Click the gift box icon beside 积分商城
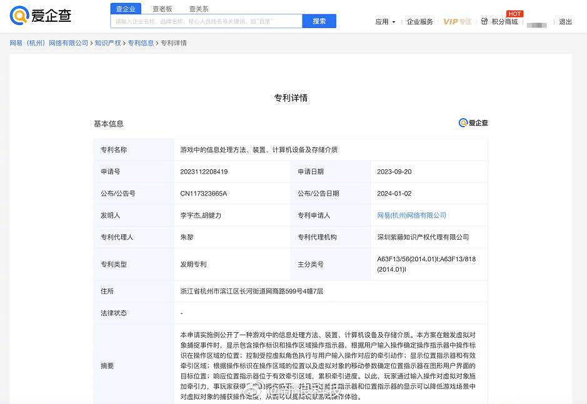 [x=484, y=21]
